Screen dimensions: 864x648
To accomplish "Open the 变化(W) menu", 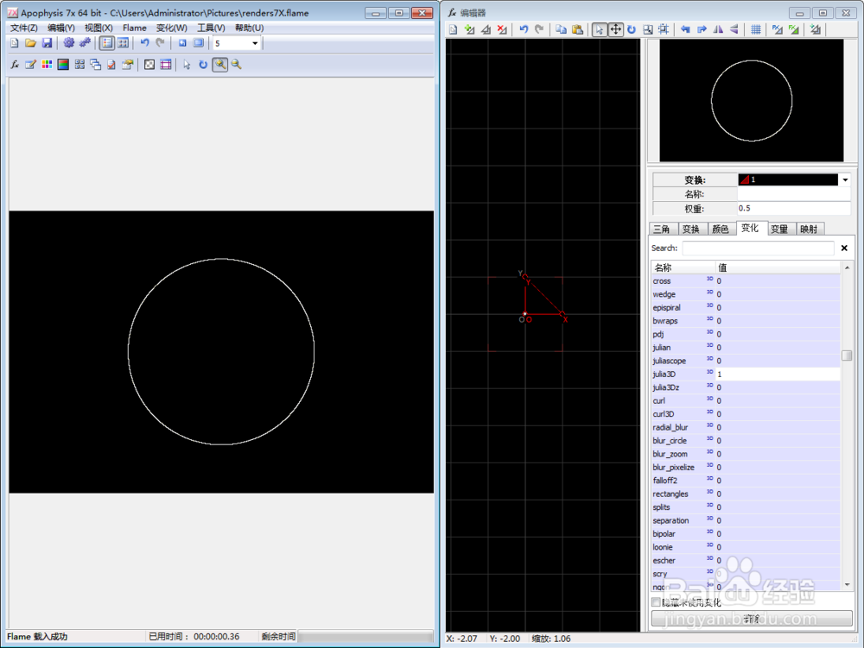I will 171,28.
